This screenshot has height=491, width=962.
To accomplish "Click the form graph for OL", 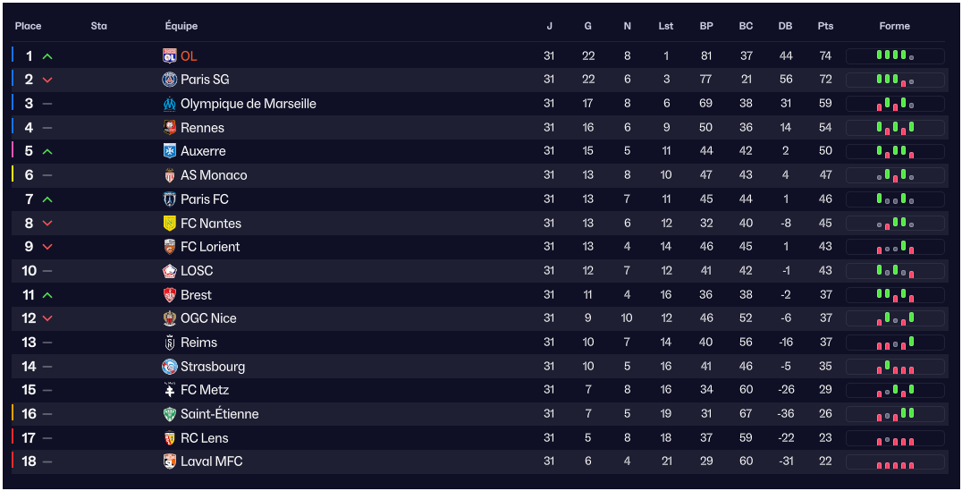I will [x=895, y=55].
